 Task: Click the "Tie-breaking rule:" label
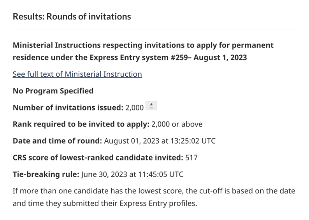click(46, 174)
